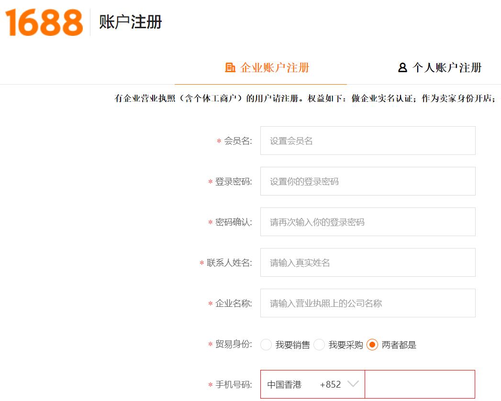The image size is (501, 401).
Task: Select the 我要销售 radio button
Action: coord(266,345)
